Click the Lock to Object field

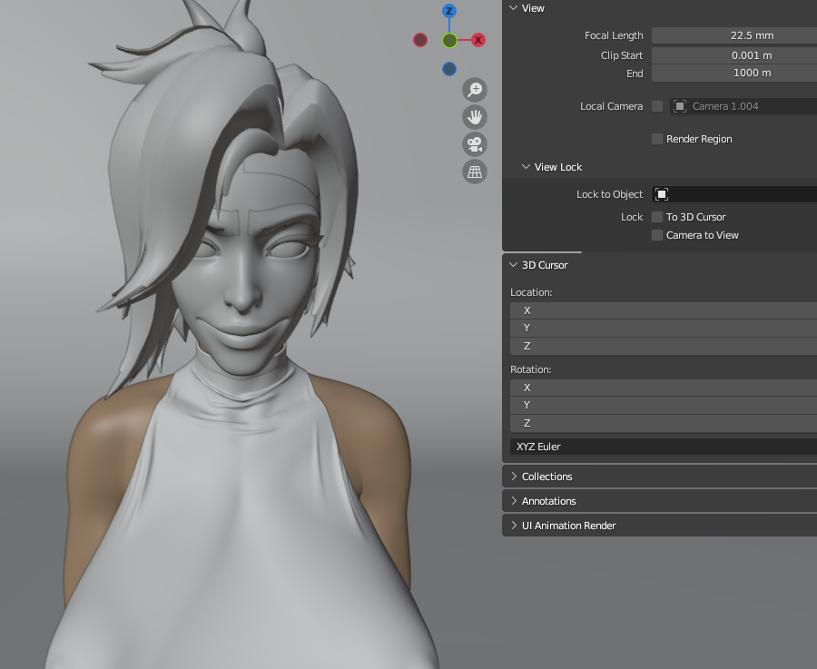coord(733,194)
